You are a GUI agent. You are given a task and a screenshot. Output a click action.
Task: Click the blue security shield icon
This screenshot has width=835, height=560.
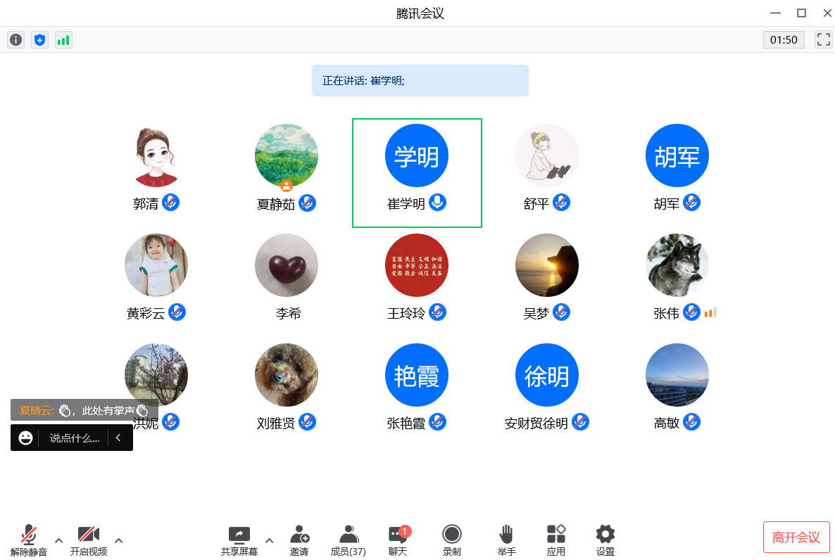coord(39,40)
